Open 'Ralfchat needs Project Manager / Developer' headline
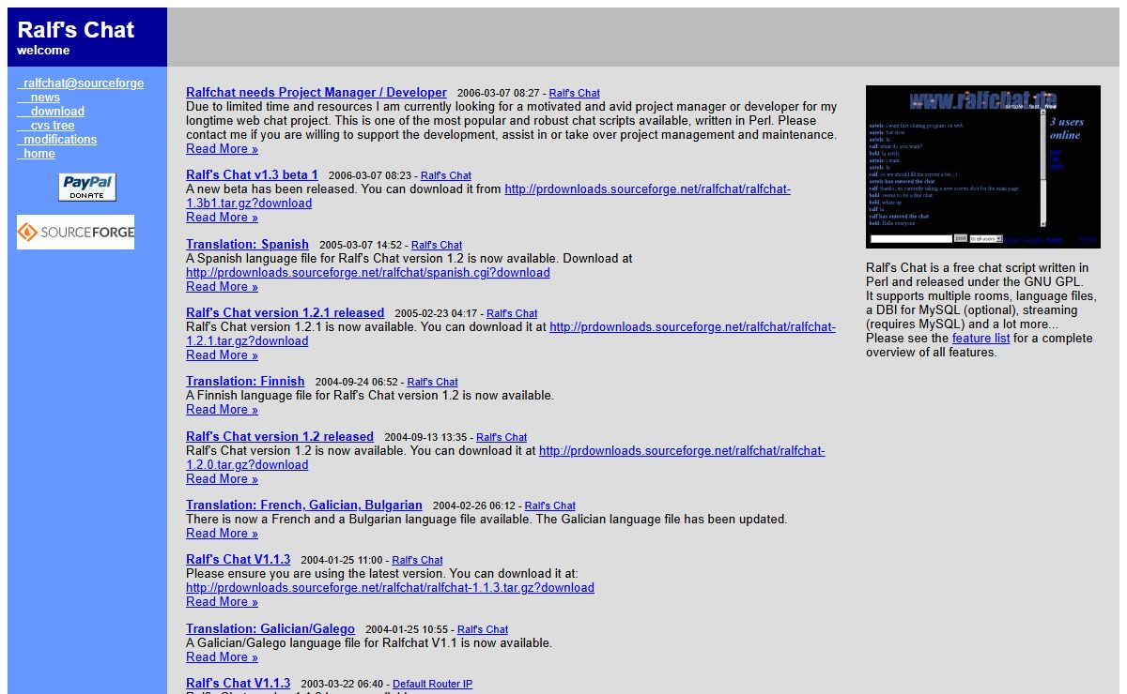1127x694 pixels. click(316, 92)
